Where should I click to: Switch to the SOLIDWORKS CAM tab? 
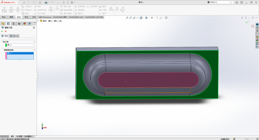76,17
